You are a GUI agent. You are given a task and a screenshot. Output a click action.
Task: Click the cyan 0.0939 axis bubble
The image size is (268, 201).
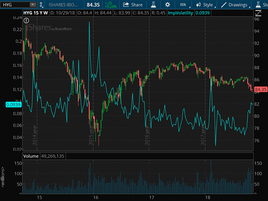tap(13, 105)
